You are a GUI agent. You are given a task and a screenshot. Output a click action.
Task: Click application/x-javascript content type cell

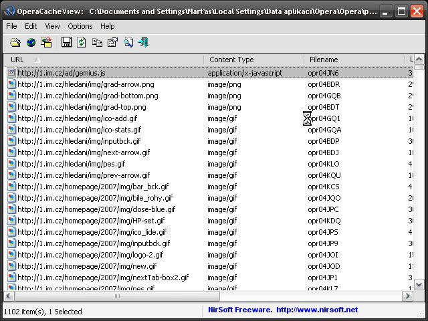click(245, 73)
